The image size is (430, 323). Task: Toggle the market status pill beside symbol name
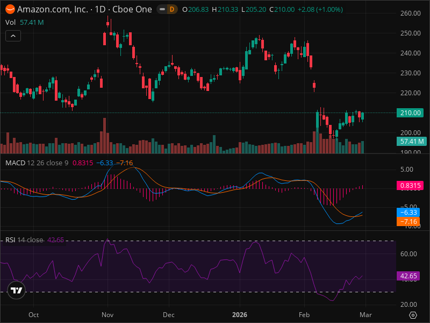point(162,9)
